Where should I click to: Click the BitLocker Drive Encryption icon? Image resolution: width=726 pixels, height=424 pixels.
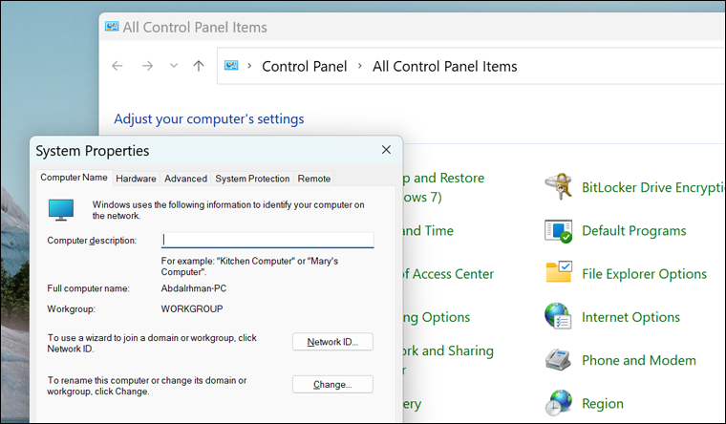558,187
